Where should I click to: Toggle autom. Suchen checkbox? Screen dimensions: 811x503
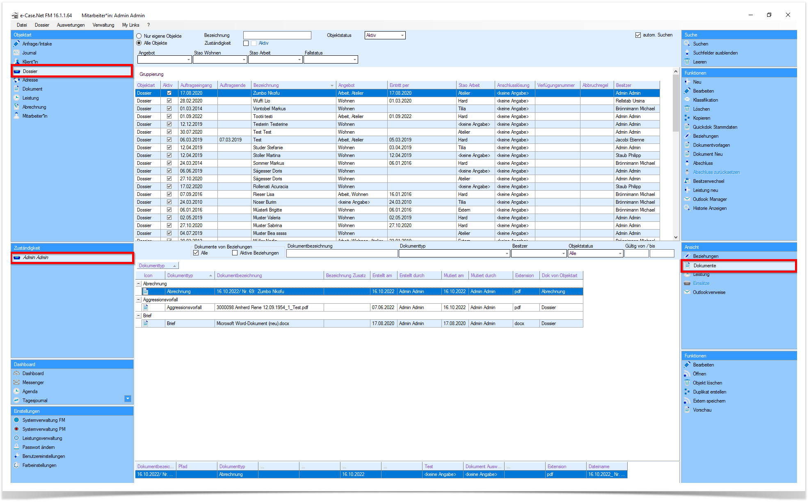point(638,35)
